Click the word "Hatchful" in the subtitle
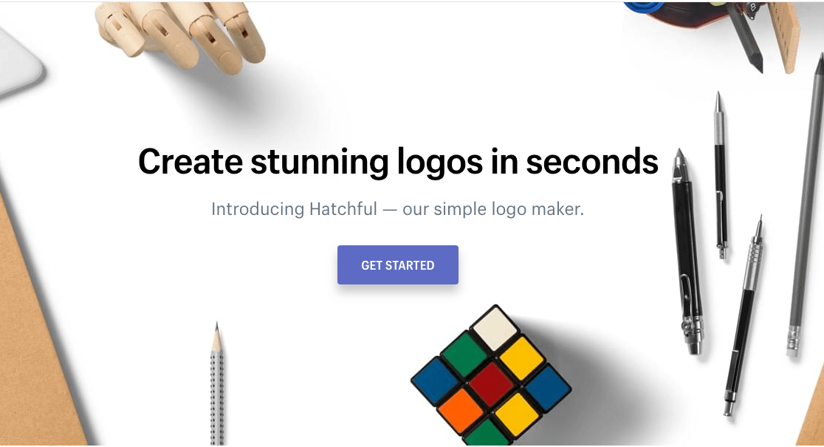The image size is (824, 447). pyautogui.click(x=343, y=209)
